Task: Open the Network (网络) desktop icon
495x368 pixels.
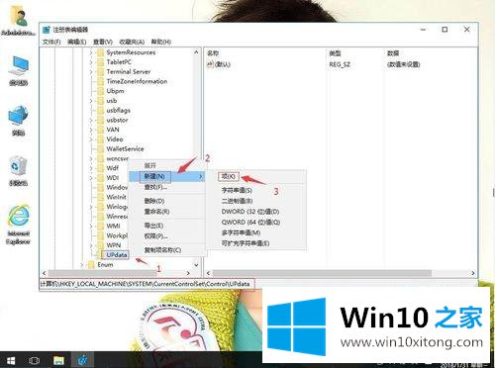Action: point(19,121)
